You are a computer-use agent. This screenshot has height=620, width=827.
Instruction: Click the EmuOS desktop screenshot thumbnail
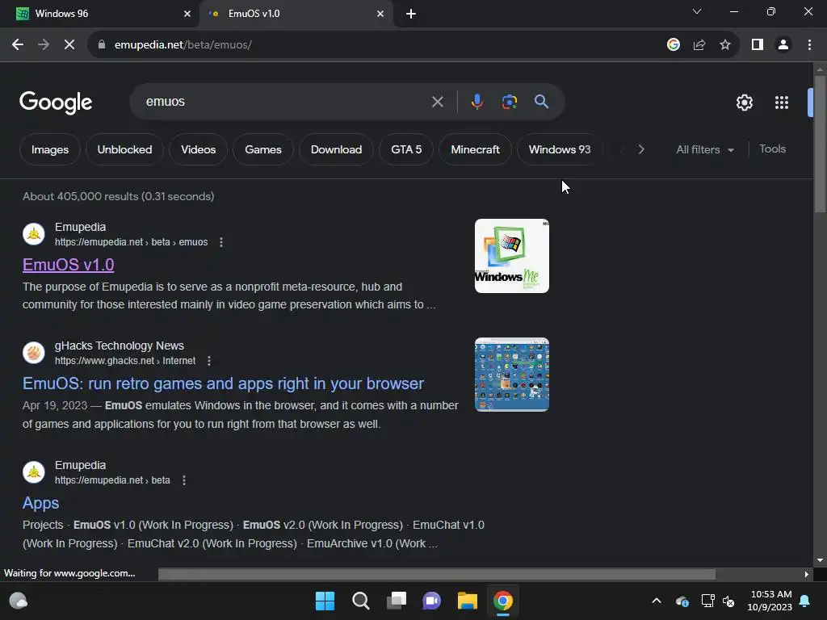tap(511, 375)
